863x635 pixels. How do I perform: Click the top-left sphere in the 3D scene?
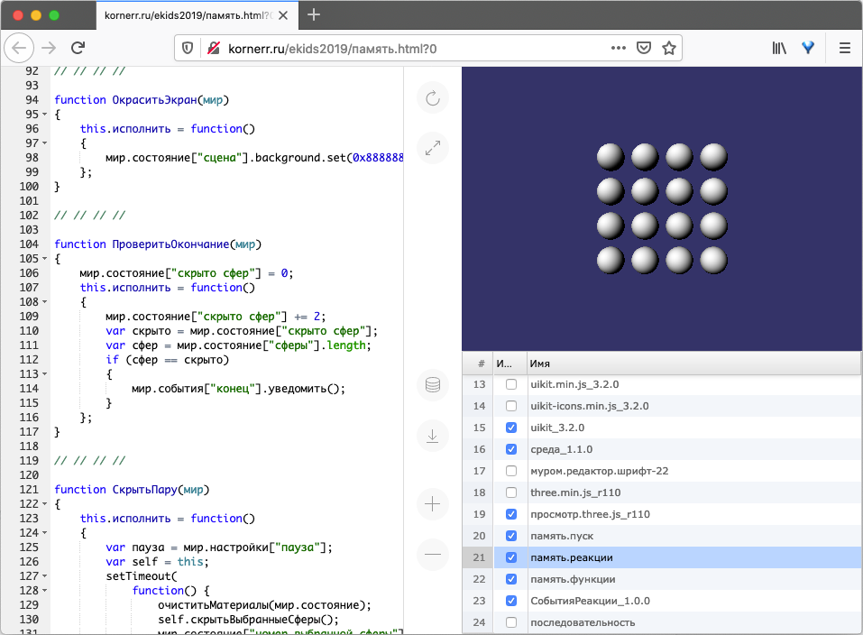point(611,157)
